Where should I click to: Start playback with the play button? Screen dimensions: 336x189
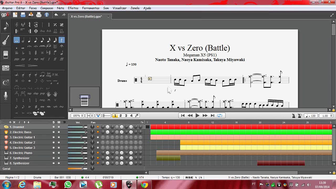pos(198,115)
